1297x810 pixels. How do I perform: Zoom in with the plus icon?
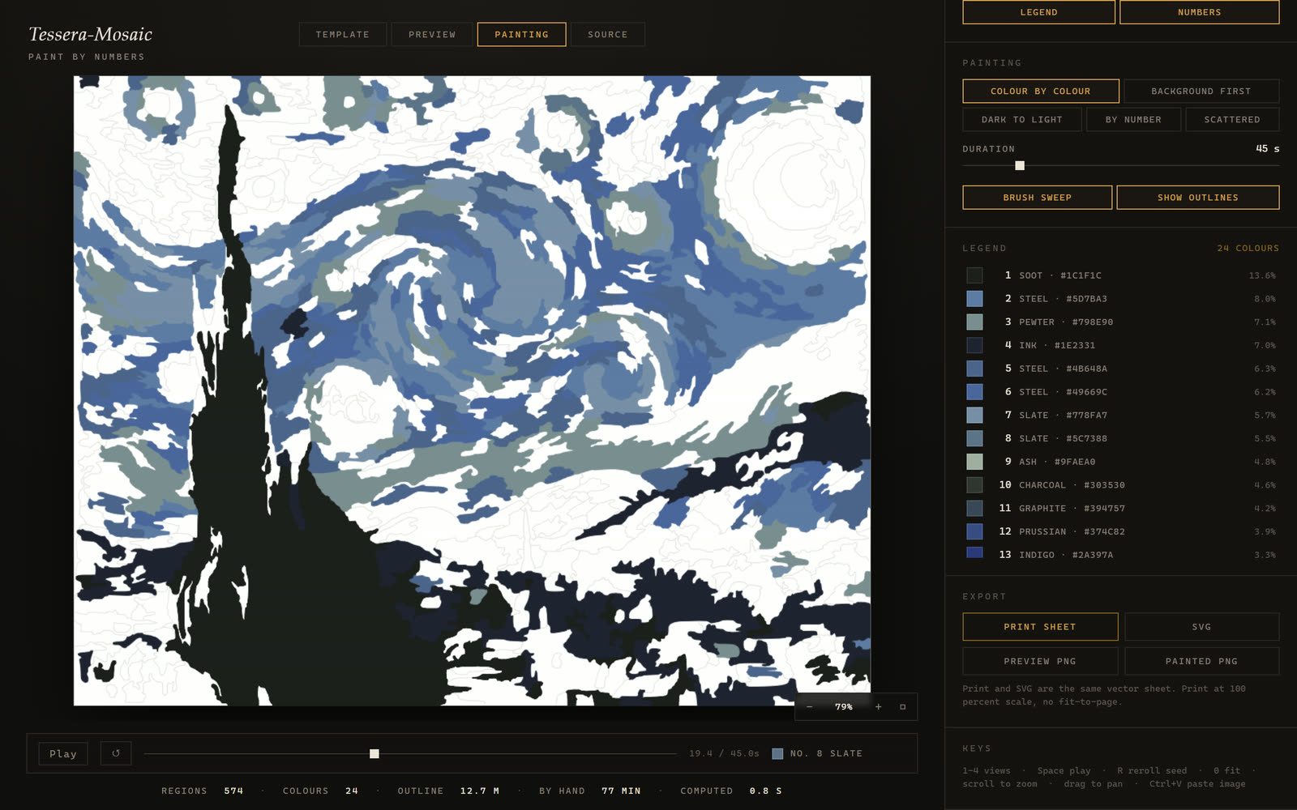(878, 707)
